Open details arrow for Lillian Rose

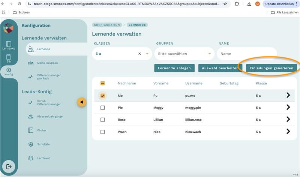[288, 120]
